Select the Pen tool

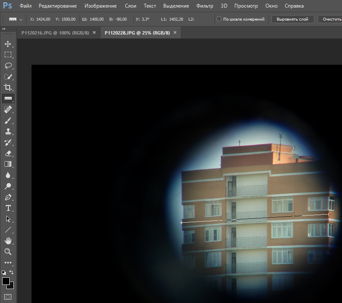(x=8, y=197)
